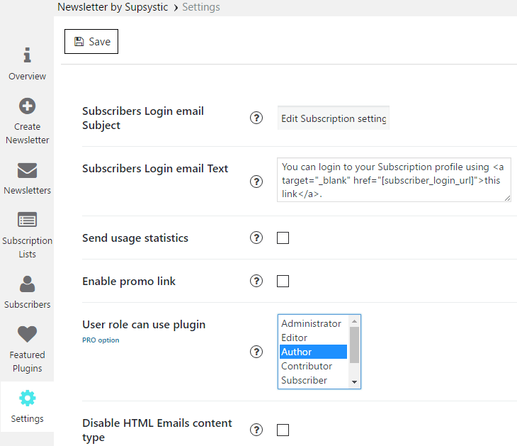The height and width of the screenshot is (446, 517).
Task: Click the user role list scrollbar thumb
Action: [354, 345]
